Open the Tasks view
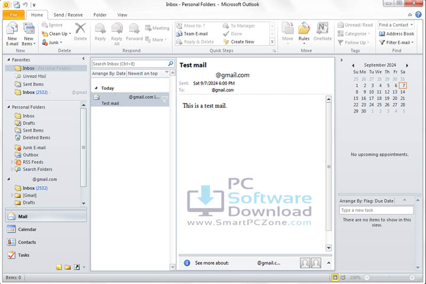This screenshot has width=426, height=284. (46, 255)
